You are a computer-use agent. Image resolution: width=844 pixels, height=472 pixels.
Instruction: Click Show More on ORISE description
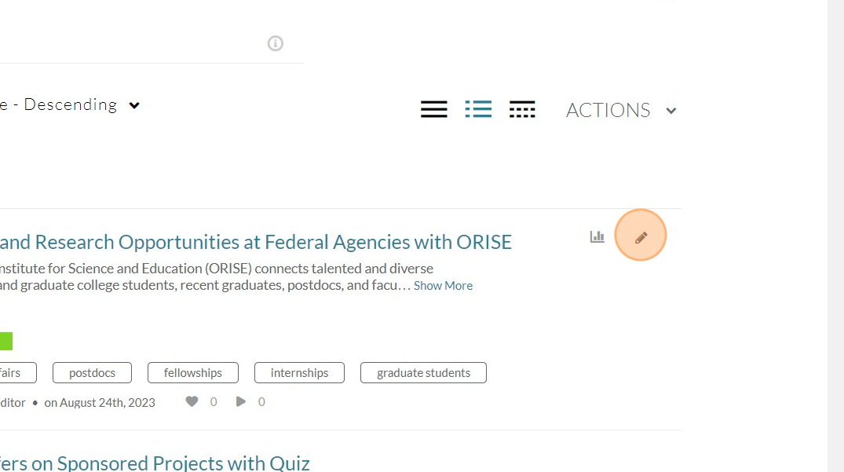(x=443, y=286)
